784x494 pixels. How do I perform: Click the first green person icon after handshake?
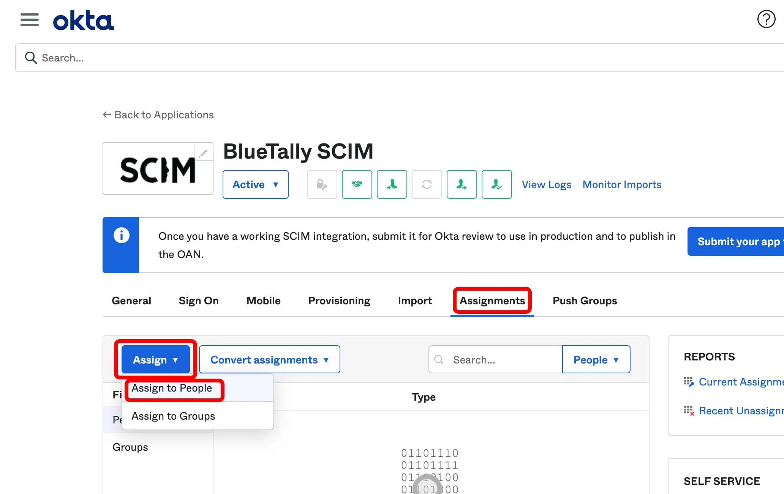392,184
